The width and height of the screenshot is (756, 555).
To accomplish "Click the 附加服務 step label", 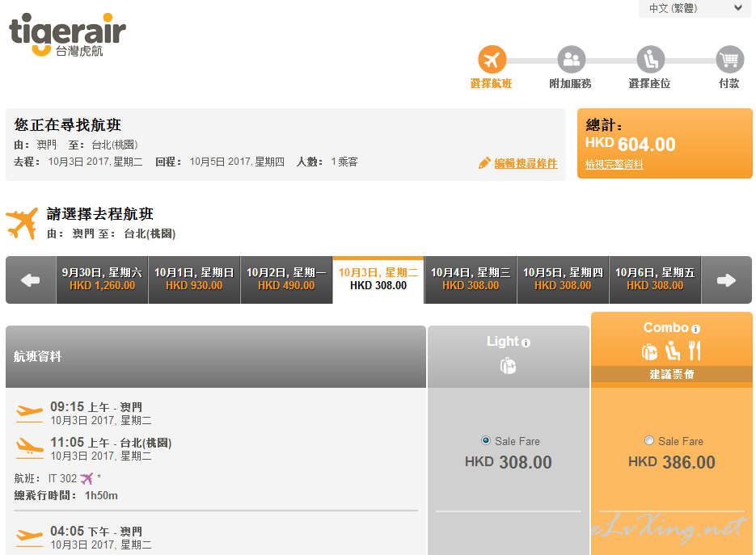I will (x=570, y=84).
